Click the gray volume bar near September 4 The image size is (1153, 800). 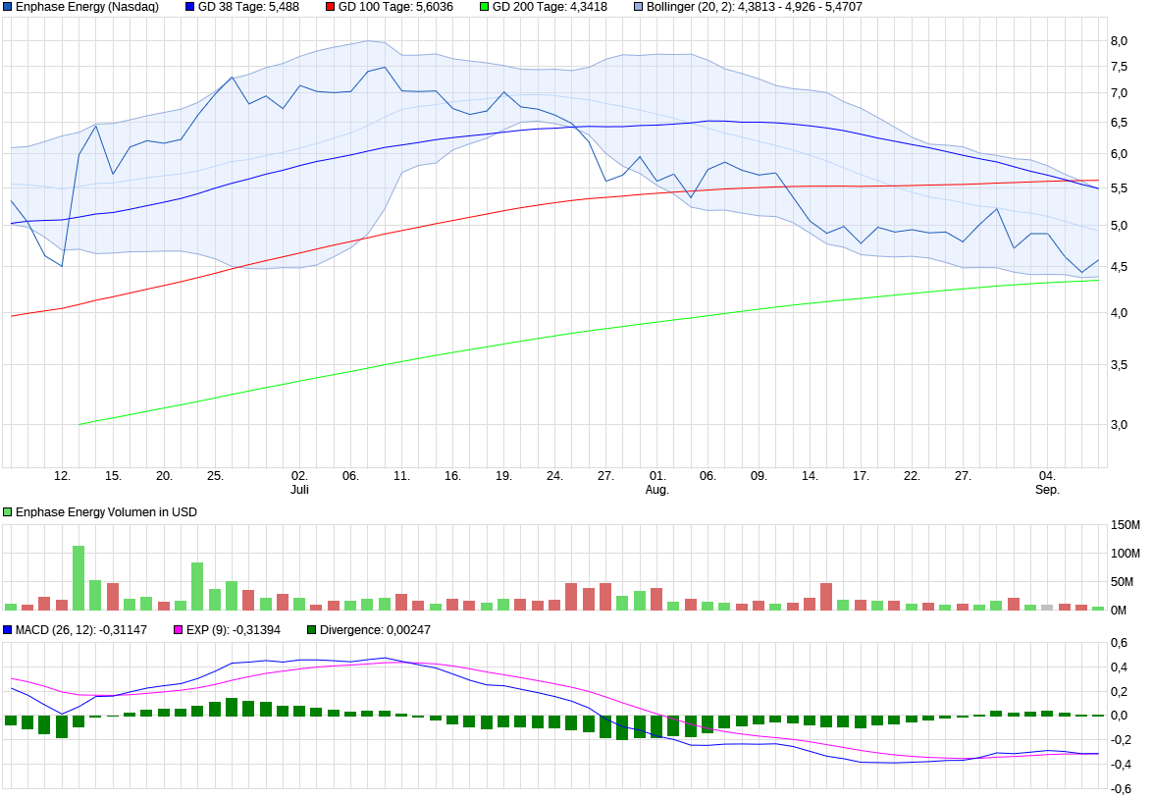pos(1047,608)
